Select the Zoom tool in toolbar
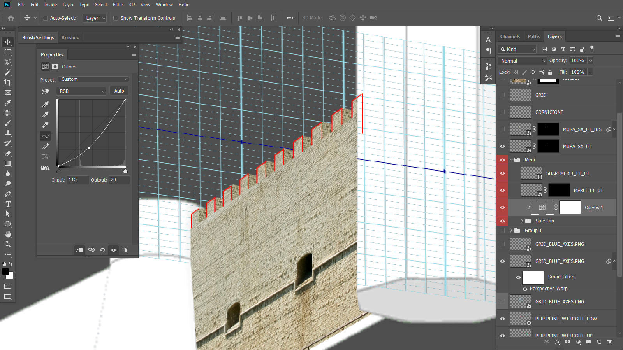 coord(8,244)
